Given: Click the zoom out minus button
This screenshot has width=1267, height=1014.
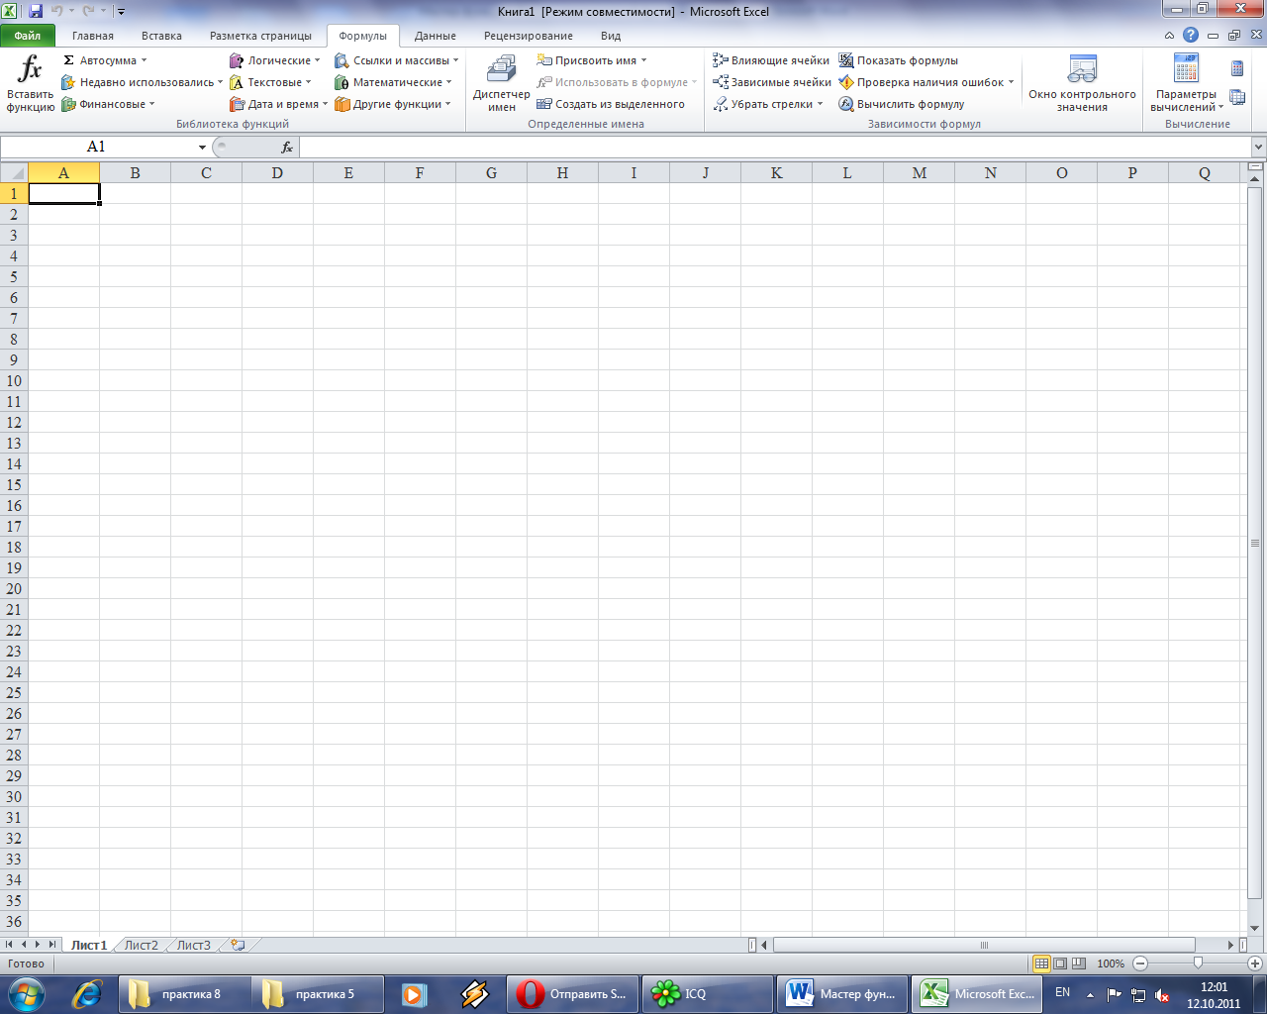Looking at the screenshot, I should pos(1140,963).
